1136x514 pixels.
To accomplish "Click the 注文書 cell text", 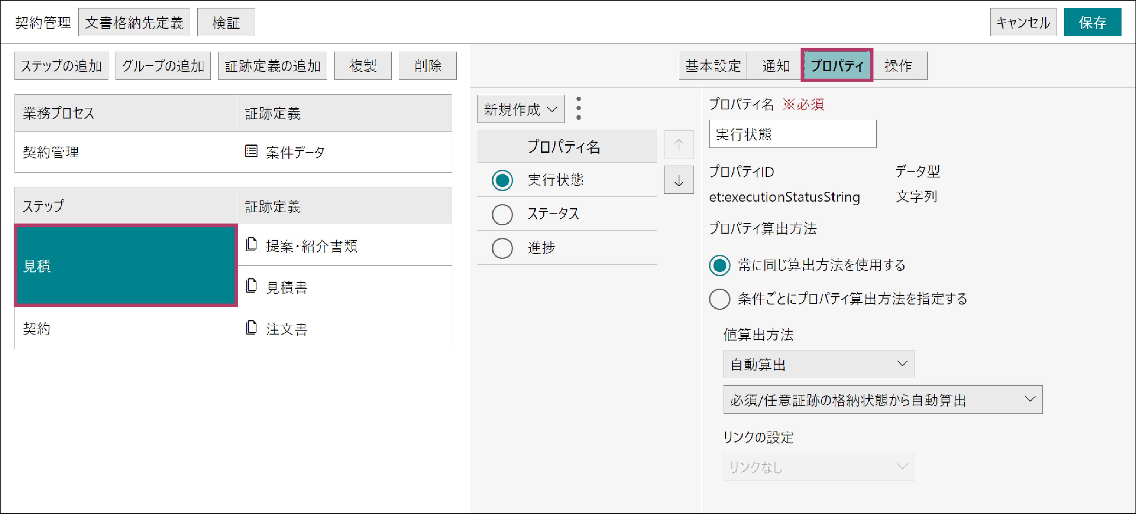I will click(x=286, y=329).
